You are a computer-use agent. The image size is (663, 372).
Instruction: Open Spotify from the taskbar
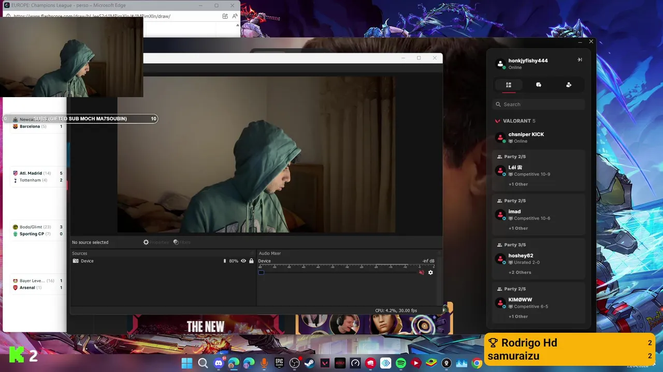pyautogui.click(x=401, y=363)
